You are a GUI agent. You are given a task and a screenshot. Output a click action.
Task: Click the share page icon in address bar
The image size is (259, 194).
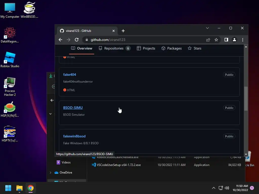pos(208,40)
